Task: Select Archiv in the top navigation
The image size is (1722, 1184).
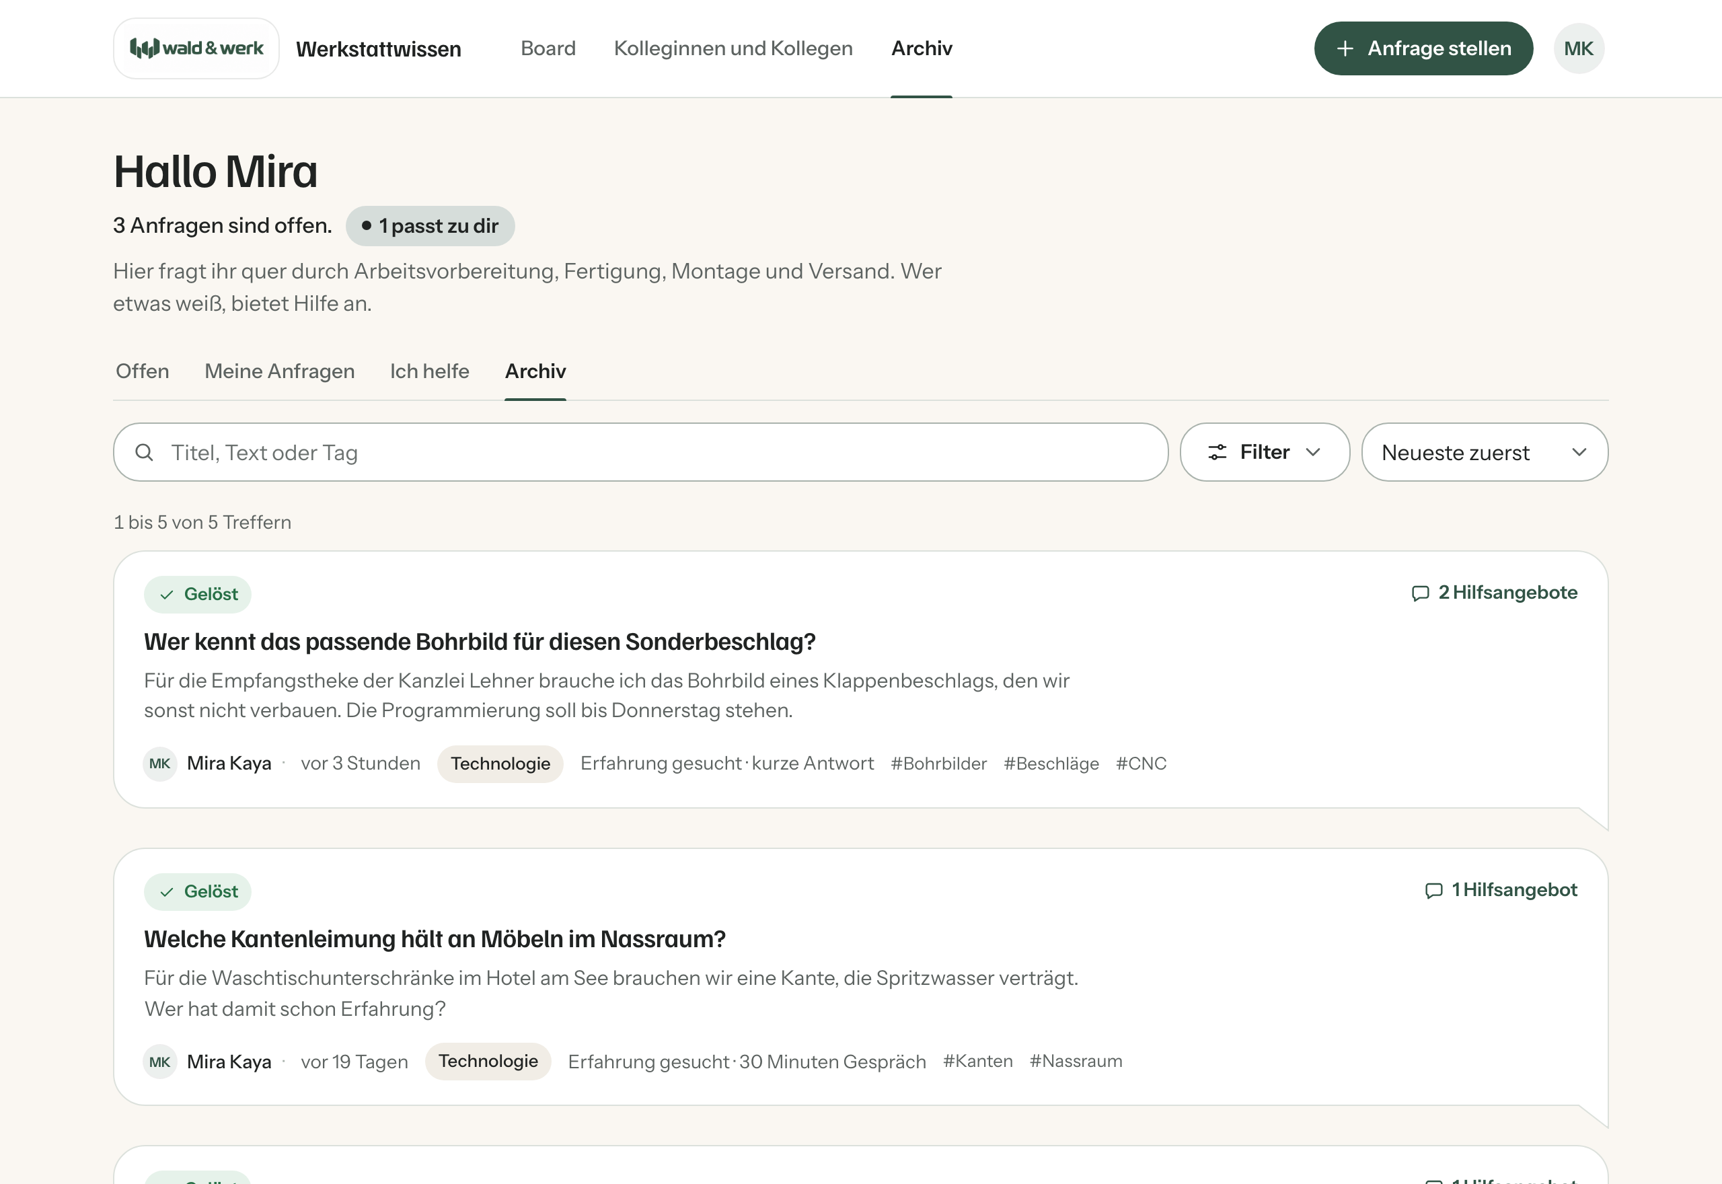Action: tap(921, 48)
